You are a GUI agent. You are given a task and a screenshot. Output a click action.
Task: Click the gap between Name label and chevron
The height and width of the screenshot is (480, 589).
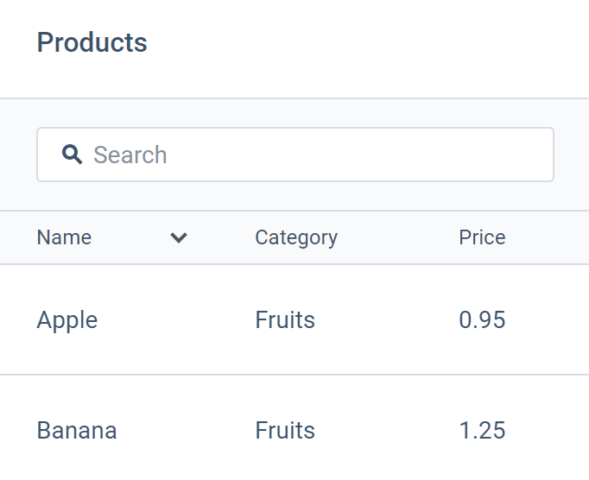tap(130, 237)
